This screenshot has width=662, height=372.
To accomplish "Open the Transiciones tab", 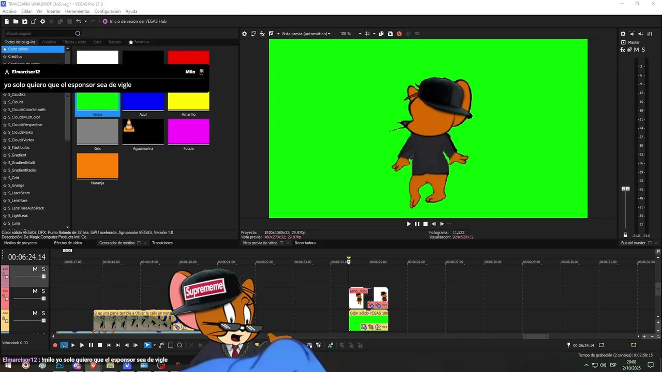I will click(162, 243).
